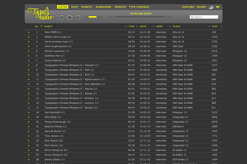
Task: Start playback with the play button
Action: (70, 17)
